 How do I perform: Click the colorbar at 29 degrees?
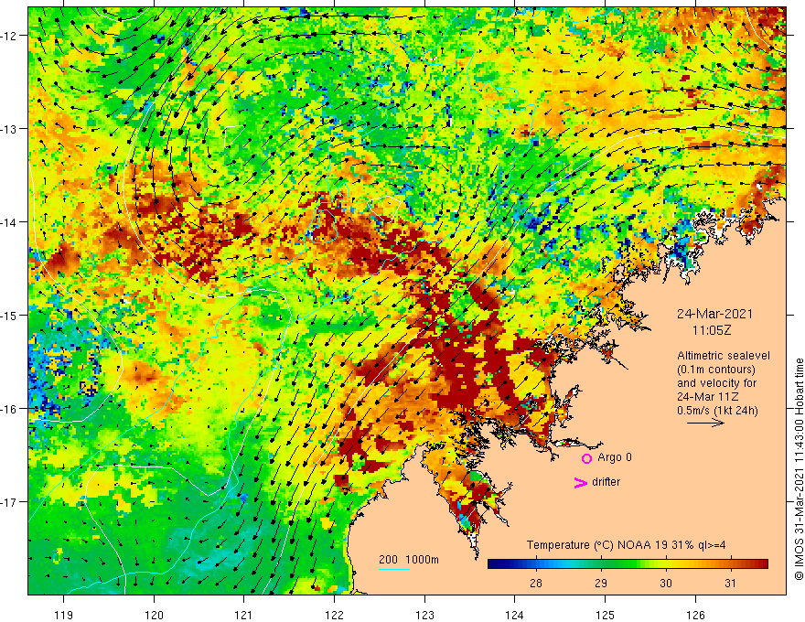[601, 564]
